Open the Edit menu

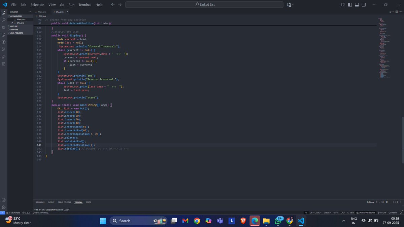[23, 5]
